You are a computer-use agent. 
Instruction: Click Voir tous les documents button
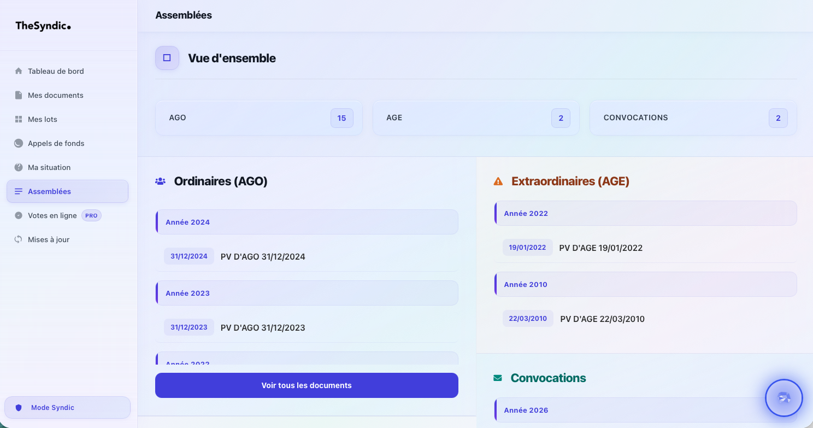tap(307, 385)
